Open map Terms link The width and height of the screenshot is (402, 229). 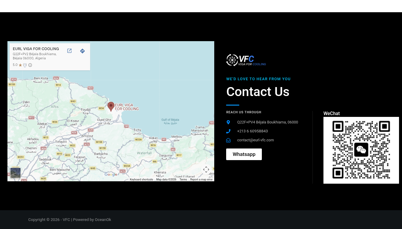tap(183, 180)
